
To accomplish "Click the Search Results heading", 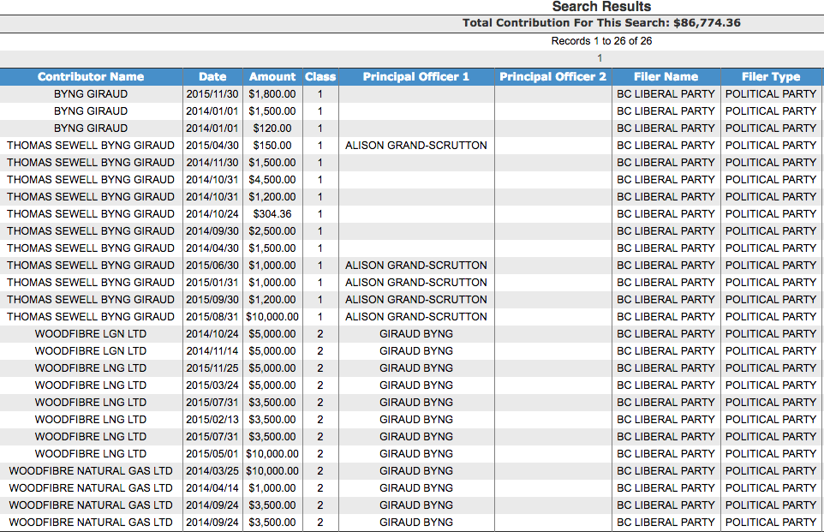I will point(601,7).
